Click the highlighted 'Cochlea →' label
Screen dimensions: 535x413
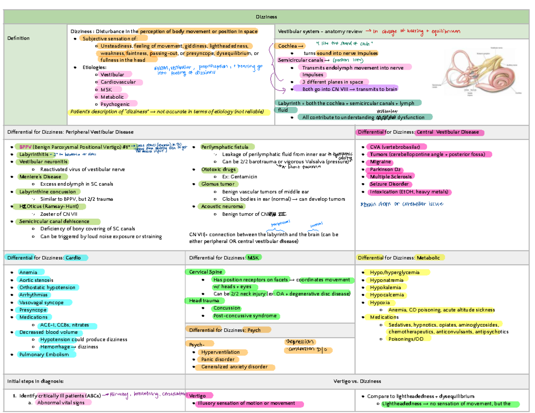(x=290, y=46)
